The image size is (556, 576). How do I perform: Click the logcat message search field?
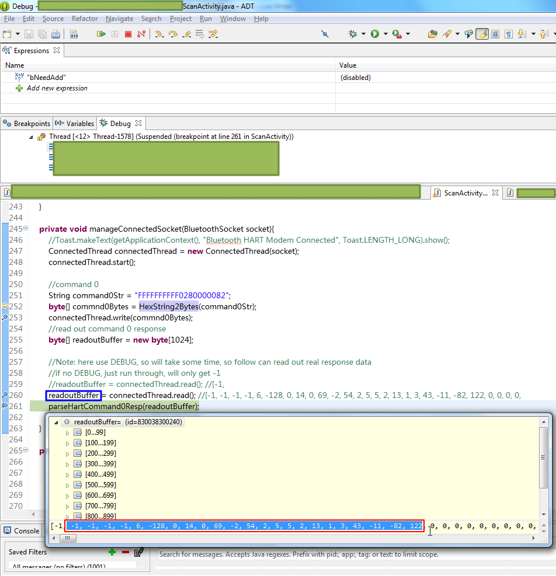pyautogui.click(x=350, y=554)
